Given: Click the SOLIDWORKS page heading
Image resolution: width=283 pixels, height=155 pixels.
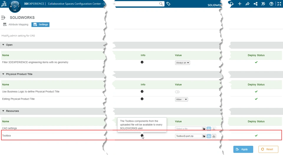Looking at the screenshot, I should coord(22,17).
